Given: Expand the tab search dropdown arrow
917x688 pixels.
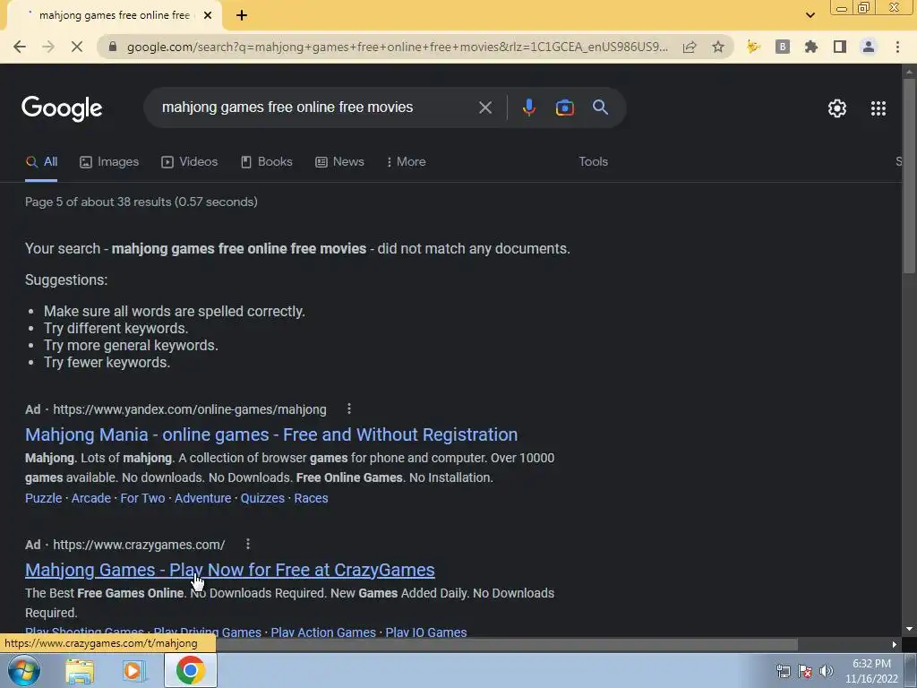Looking at the screenshot, I should point(810,16).
